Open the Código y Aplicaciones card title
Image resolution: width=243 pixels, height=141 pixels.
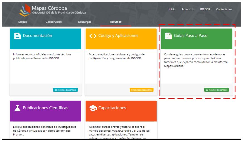tap(118, 36)
